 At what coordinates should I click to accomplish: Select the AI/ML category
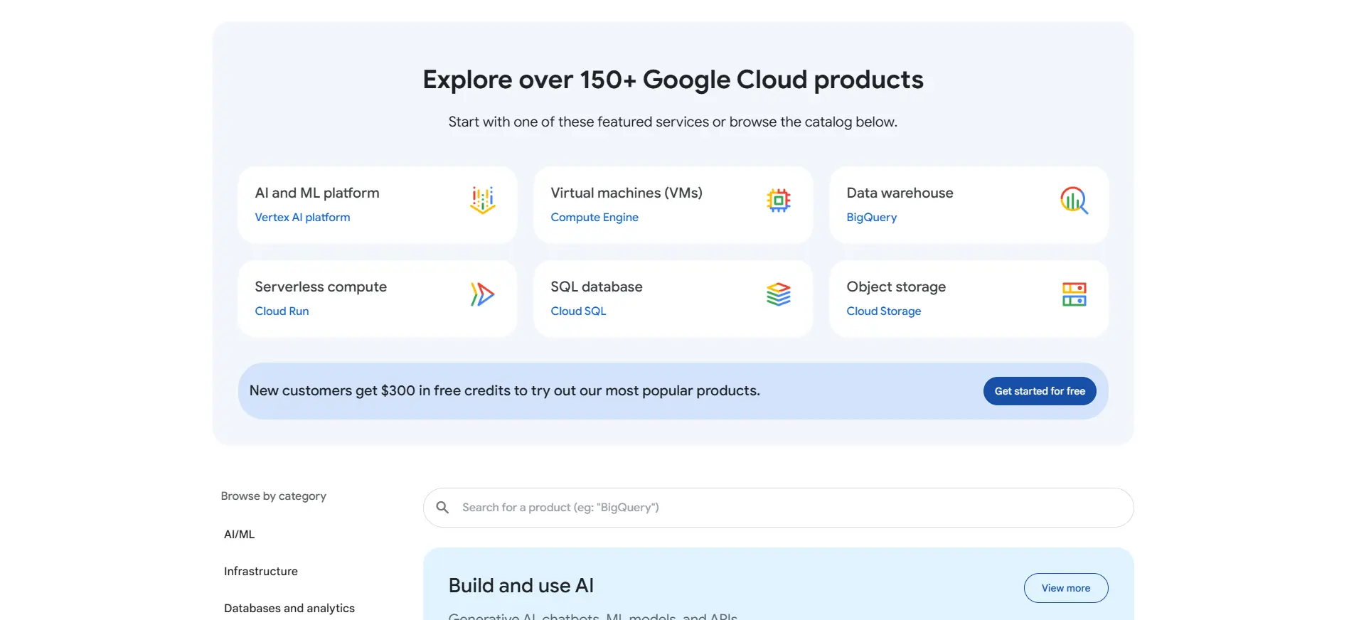point(239,535)
